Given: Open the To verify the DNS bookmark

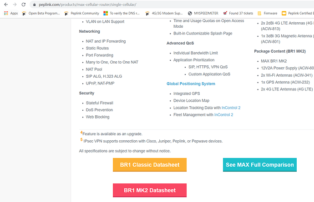Looking at the screenshot, I should coord(122,13).
